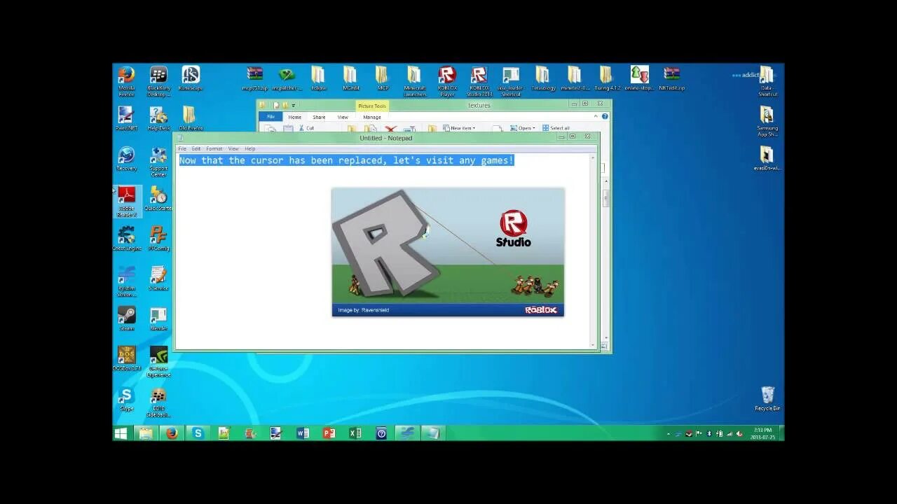This screenshot has width=897, height=504.
Task: Open the Quick Starter desktop icon
Action: point(158,198)
